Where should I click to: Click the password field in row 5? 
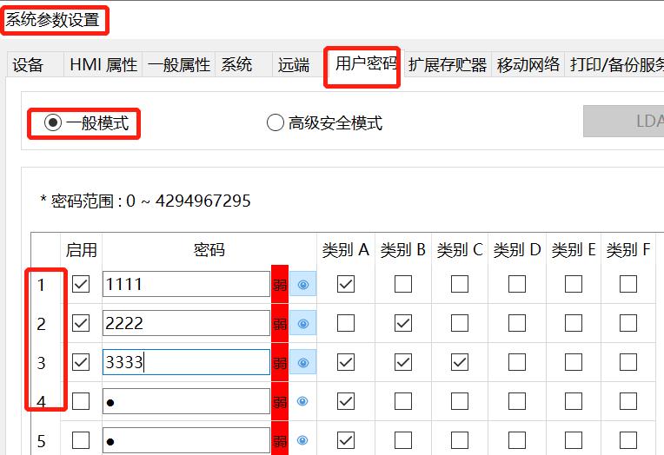click(186, 440)
